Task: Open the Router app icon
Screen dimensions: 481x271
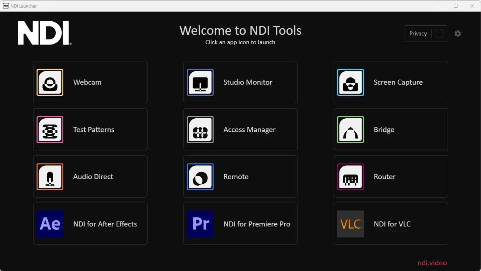Action: [350, 177]
